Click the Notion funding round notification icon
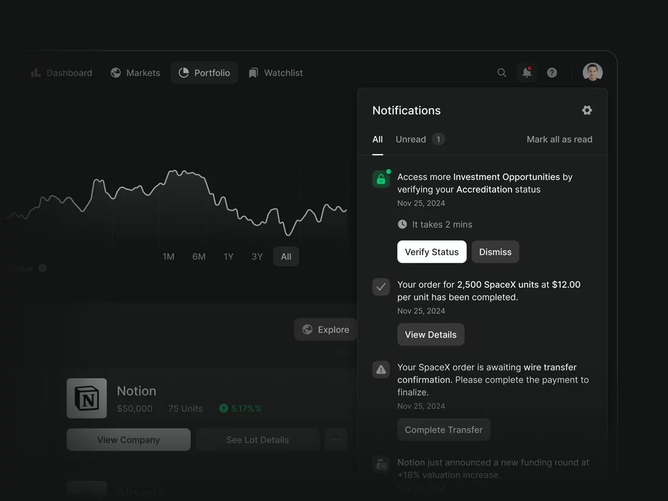This screenshot has width=668, height=501. pos(381,464)
